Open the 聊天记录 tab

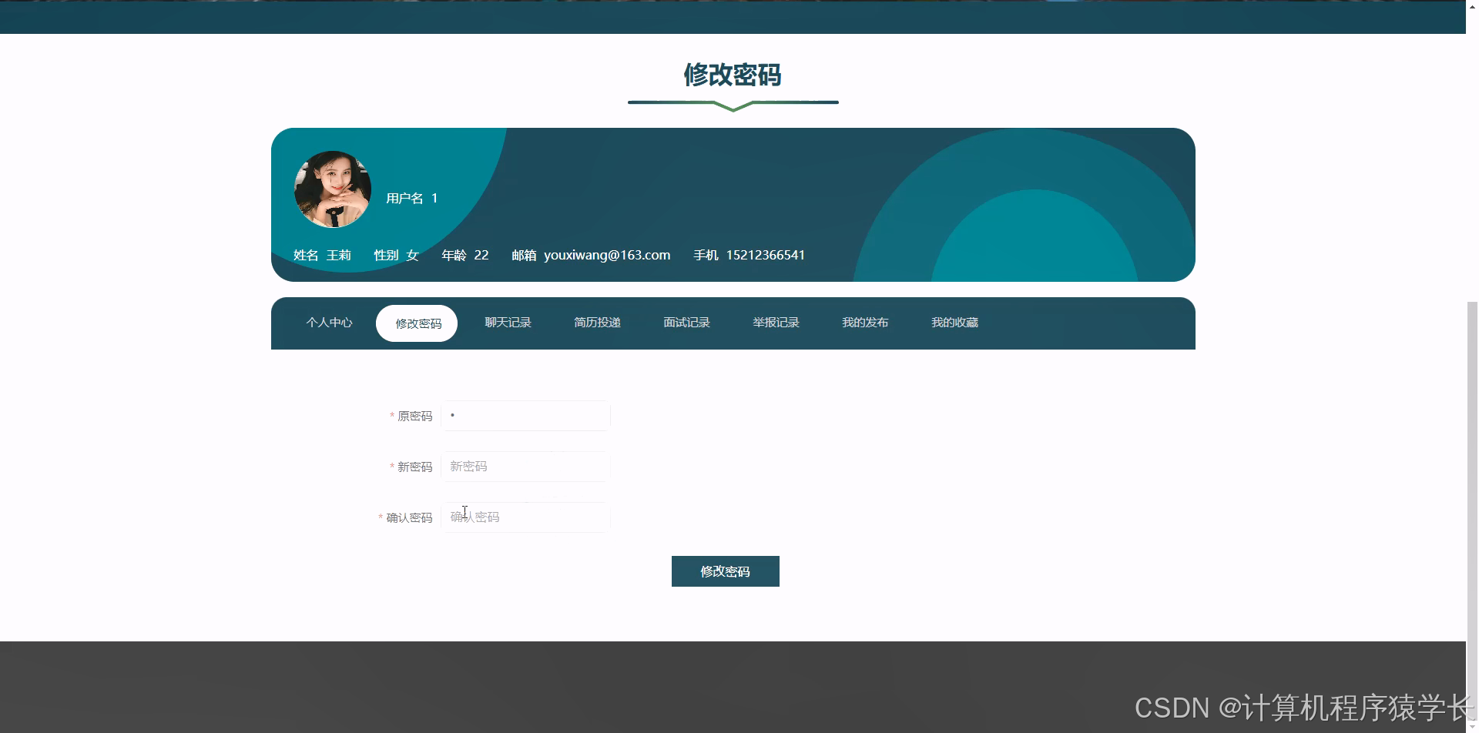click(x=508, y=323)
